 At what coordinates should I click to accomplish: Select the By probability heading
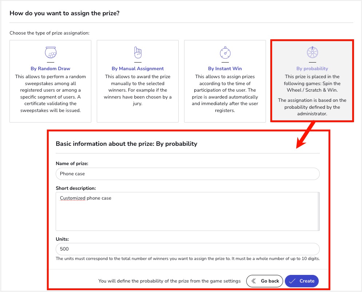312,69
